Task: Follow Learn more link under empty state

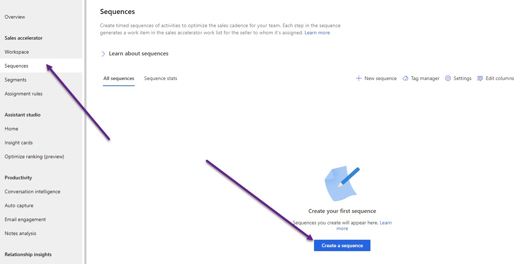Action: (x=385, y=223)
